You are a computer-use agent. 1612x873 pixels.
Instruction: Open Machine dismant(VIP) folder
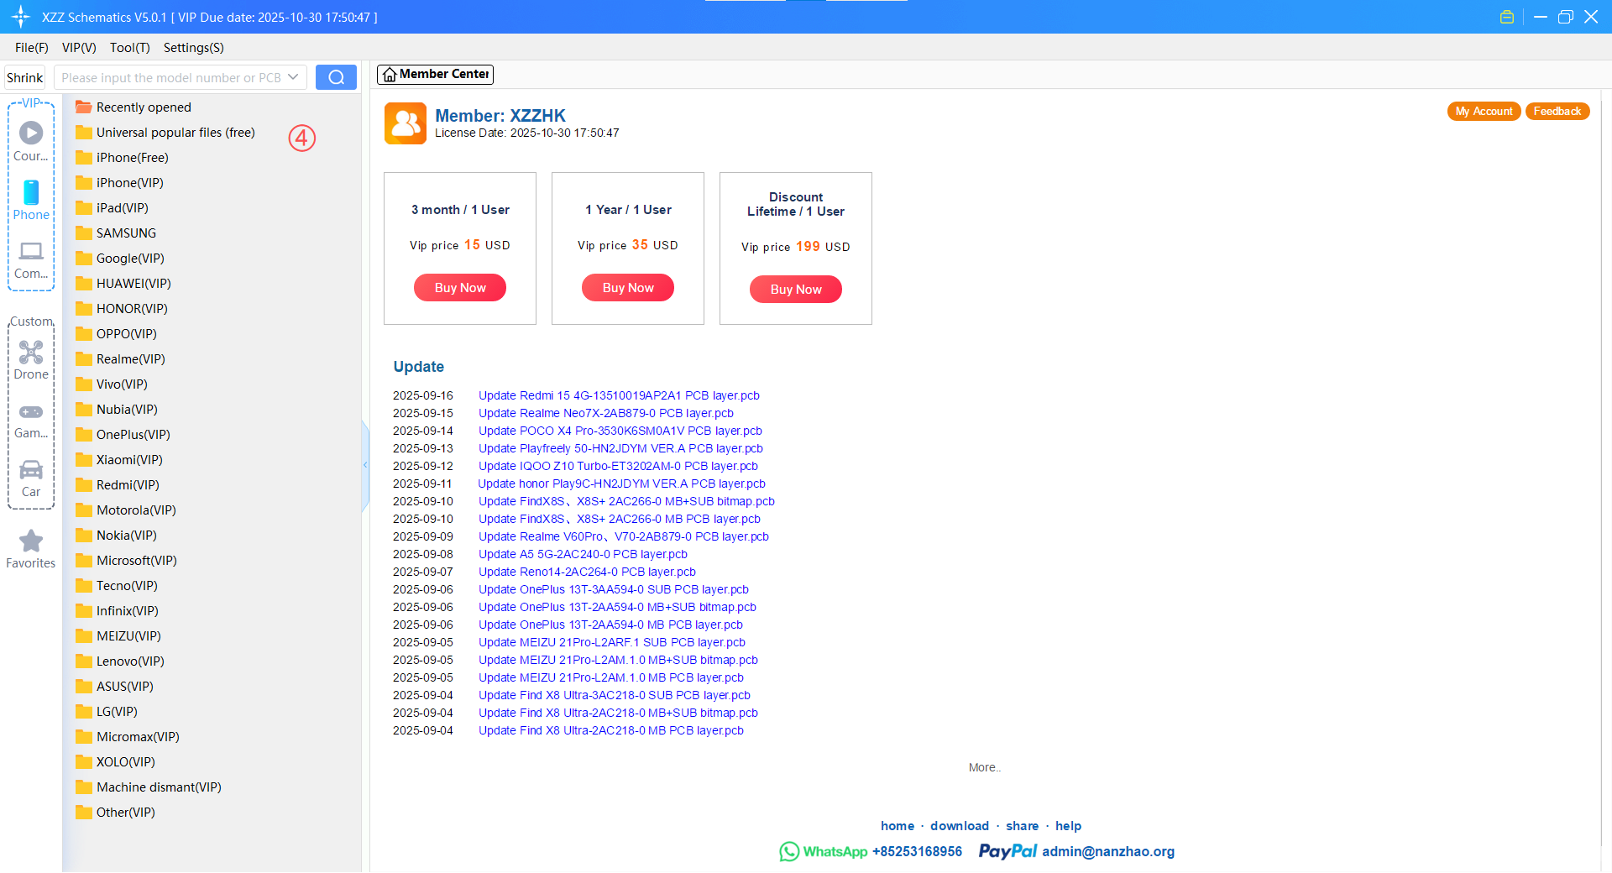point(149,787)
